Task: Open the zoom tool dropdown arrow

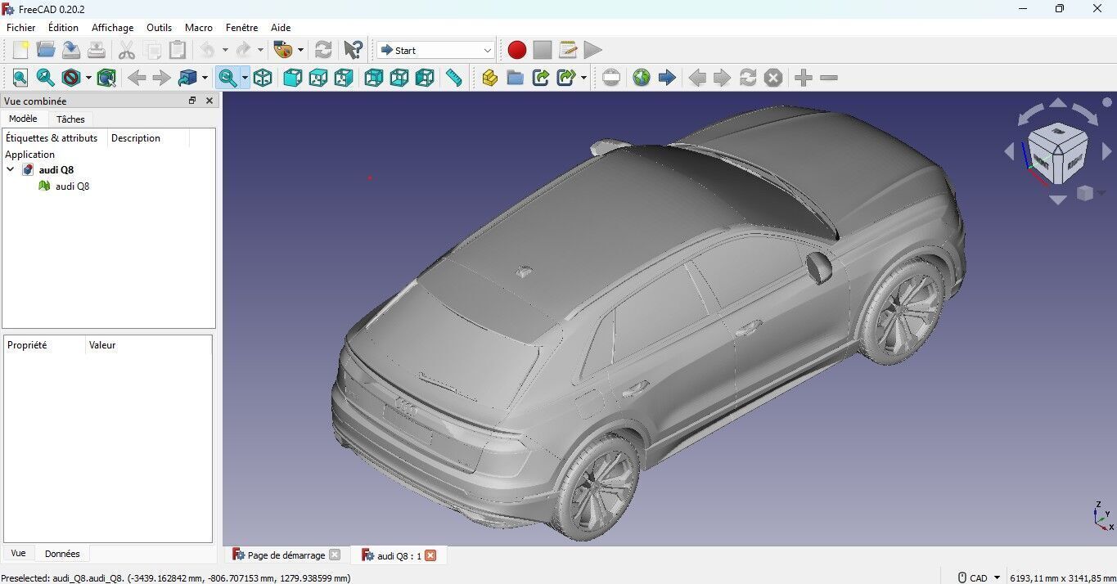Action: [x=245, y=78]
